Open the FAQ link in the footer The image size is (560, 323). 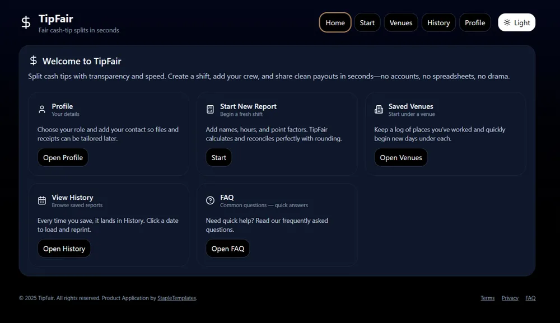click(x=530, y=298)
